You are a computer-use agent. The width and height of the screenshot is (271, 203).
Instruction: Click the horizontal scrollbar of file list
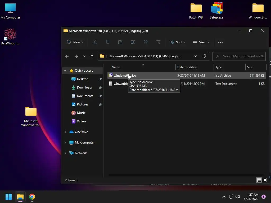coord(186,175)
